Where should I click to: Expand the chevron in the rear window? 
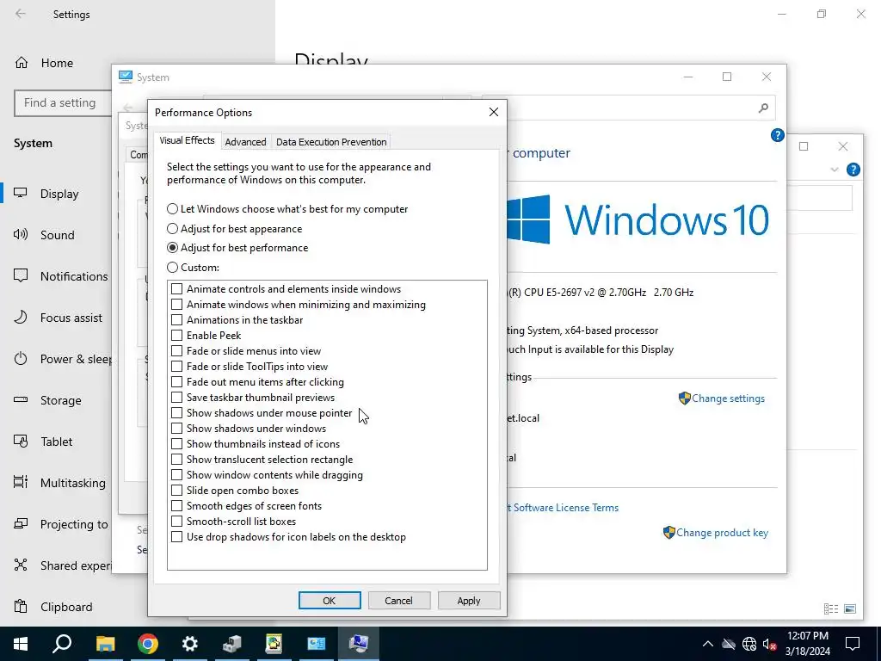click(x=835, y=170)
